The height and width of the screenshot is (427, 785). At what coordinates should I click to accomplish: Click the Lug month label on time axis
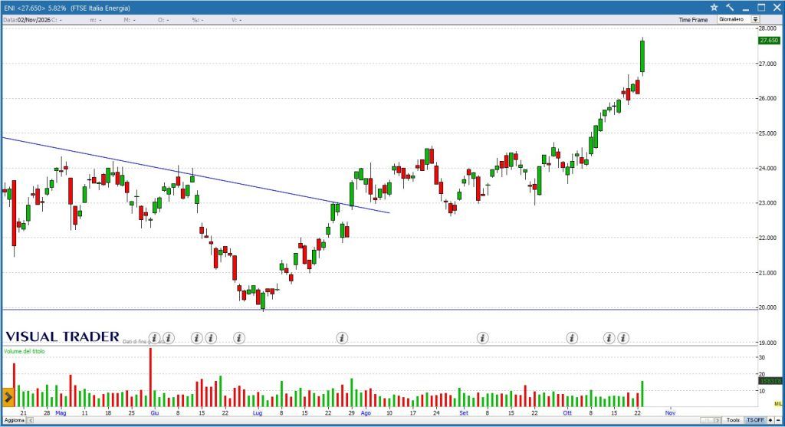click(258, 413)
